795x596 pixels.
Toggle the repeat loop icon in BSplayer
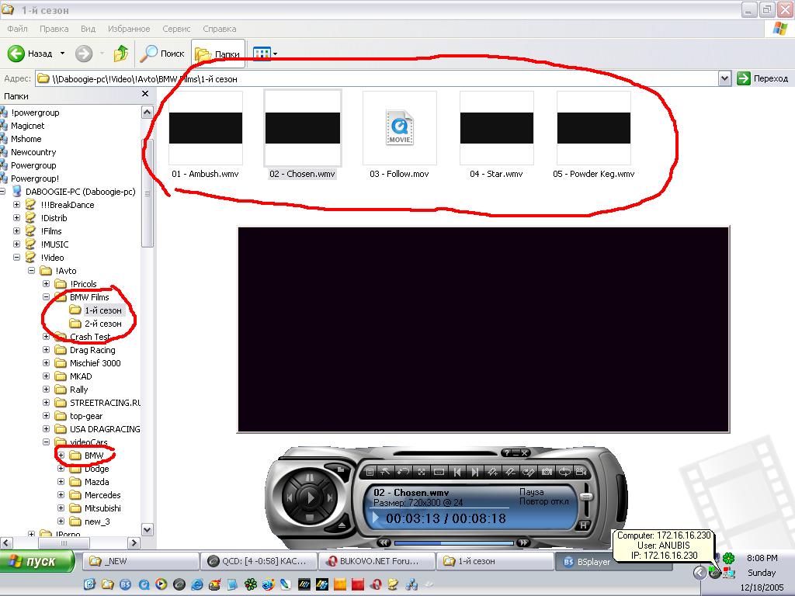point(564,472)
